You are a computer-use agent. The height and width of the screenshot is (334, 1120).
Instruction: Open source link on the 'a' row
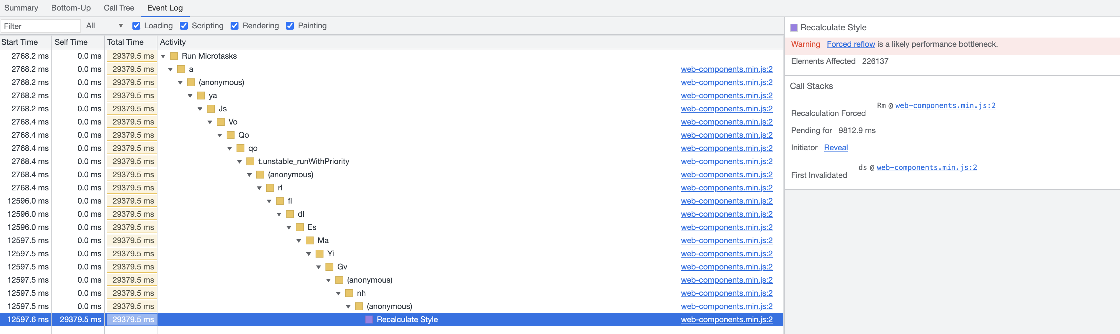[x=727, y=69]
